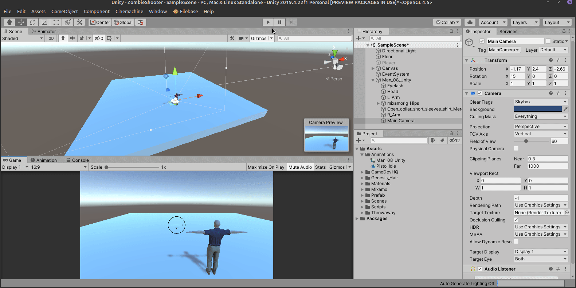
Task: Toggle hidden objects visibility count in Scene
Action: [99, 38]
